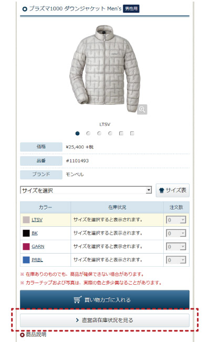Click the chevron icon on 直営店在庫状況を見る
Viewport: 210px width, 342px height.
pos(77,320)
